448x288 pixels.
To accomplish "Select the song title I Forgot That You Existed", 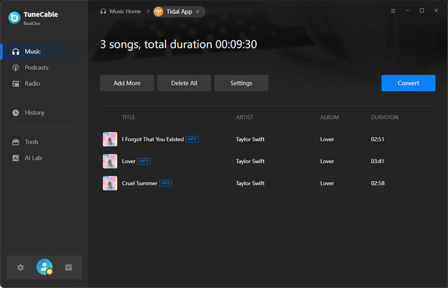I will point(152,140).
